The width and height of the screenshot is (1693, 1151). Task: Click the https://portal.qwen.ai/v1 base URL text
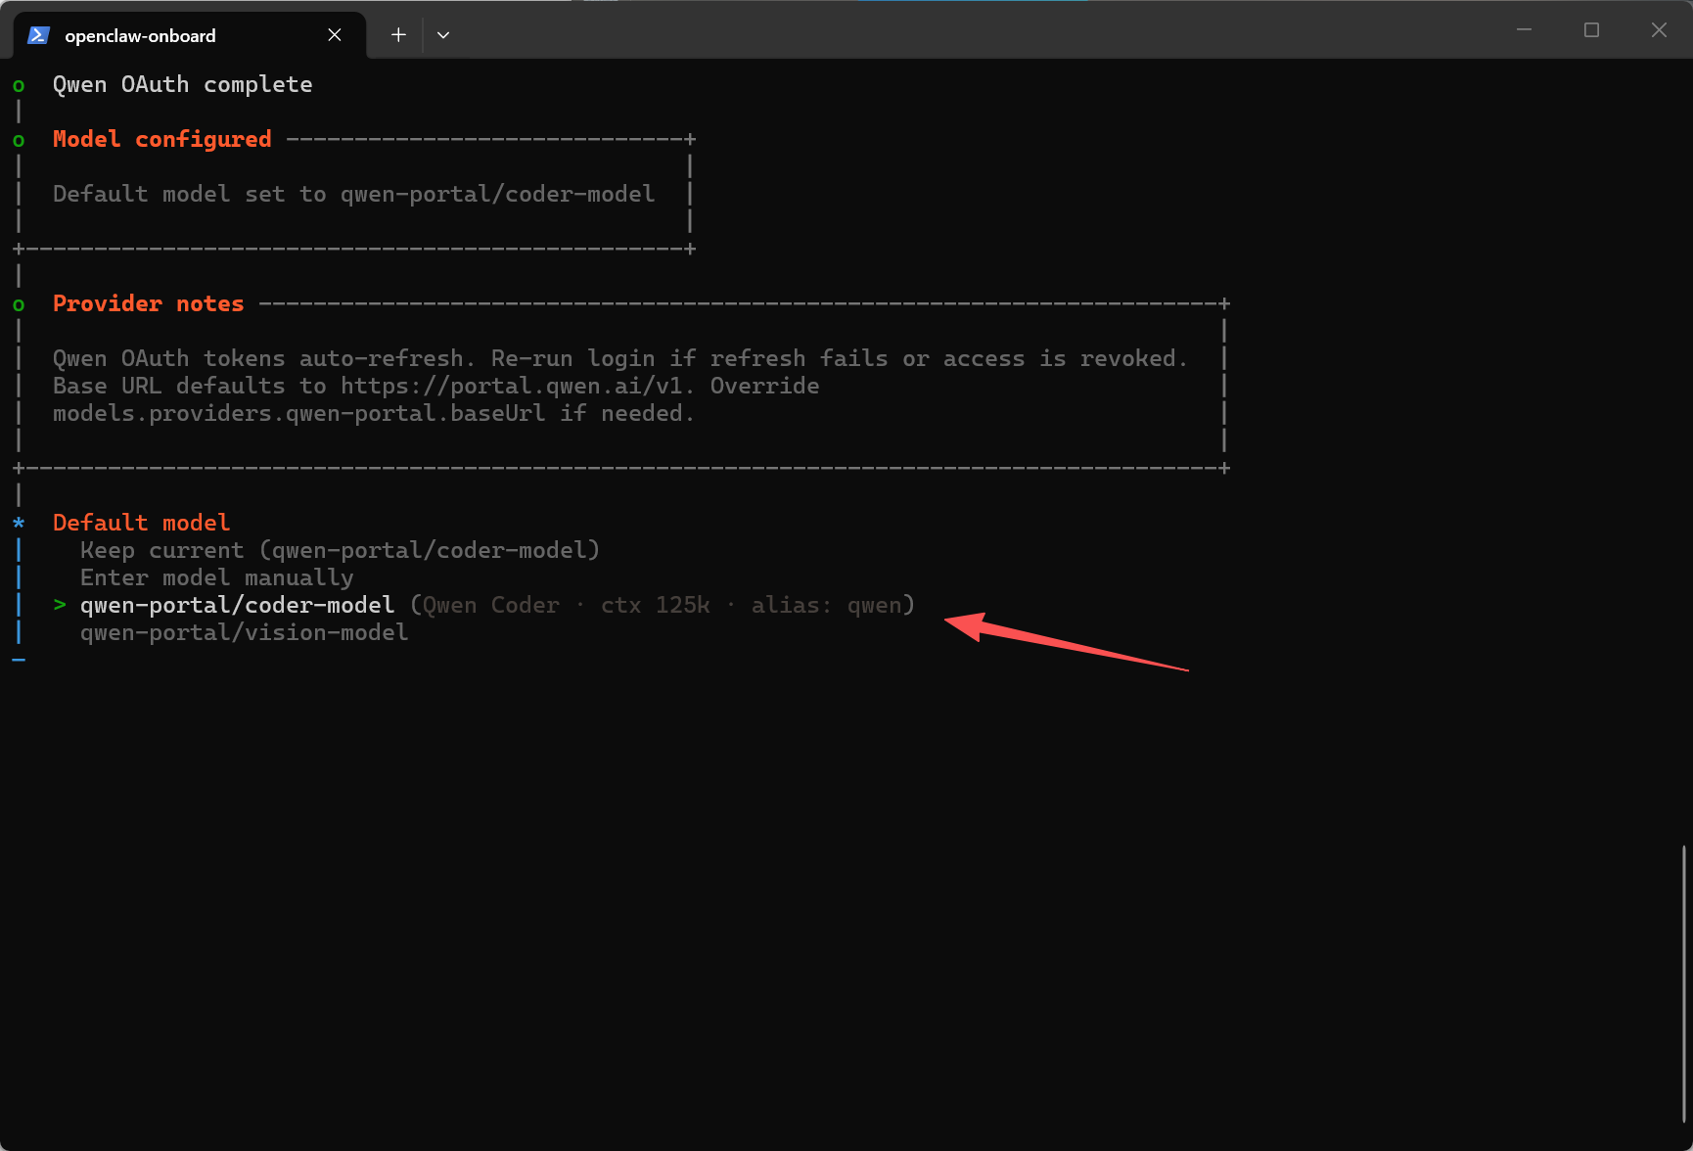511,386
